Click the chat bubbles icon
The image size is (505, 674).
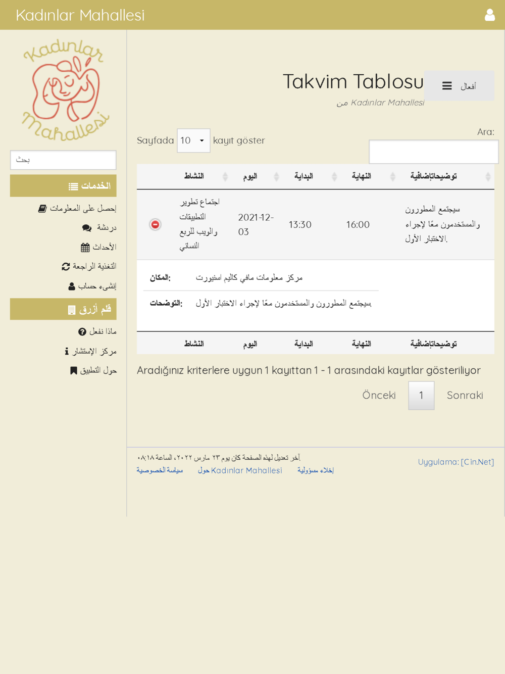[87, 228]
